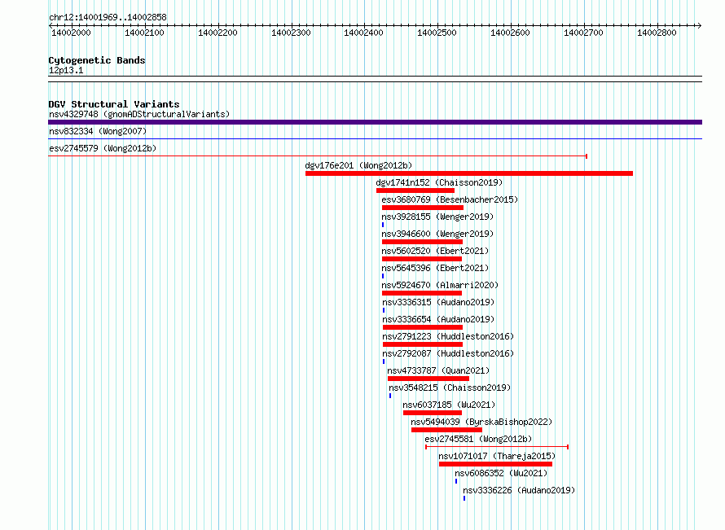This screenshot has width=725, height=530.
Task: Click the blue marker under nsv2792087
Action: click(x=384, y=361)
